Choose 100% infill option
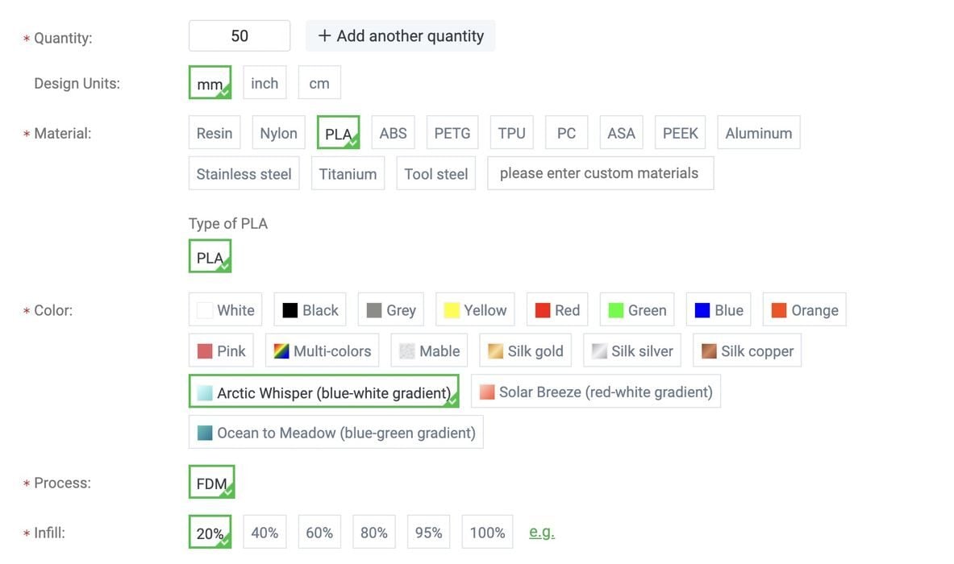Screen dimensions: 954x564 point(487,533)
